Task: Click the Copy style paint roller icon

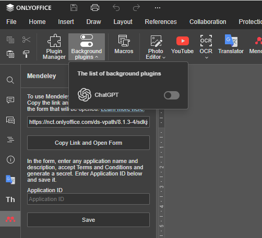Action: pyautogui.click(x=26, y=54)
